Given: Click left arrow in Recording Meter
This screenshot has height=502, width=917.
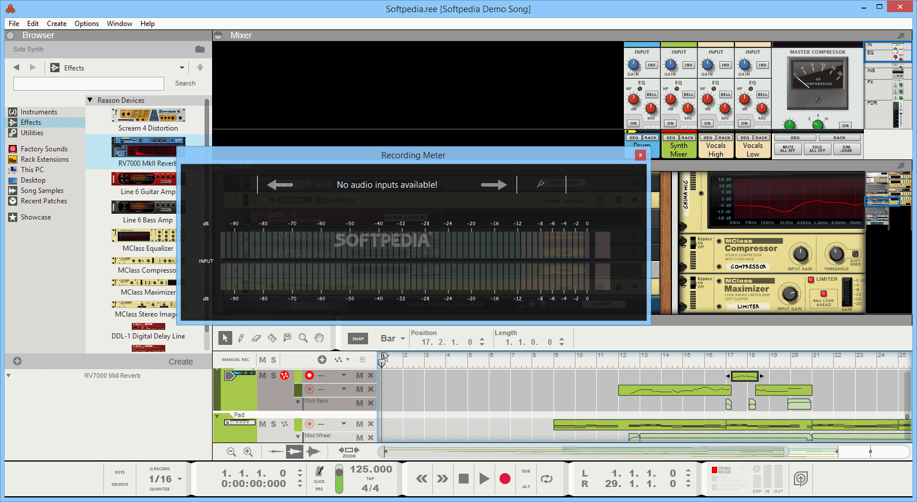Looking at the screenshot, I should pos(280,185).
